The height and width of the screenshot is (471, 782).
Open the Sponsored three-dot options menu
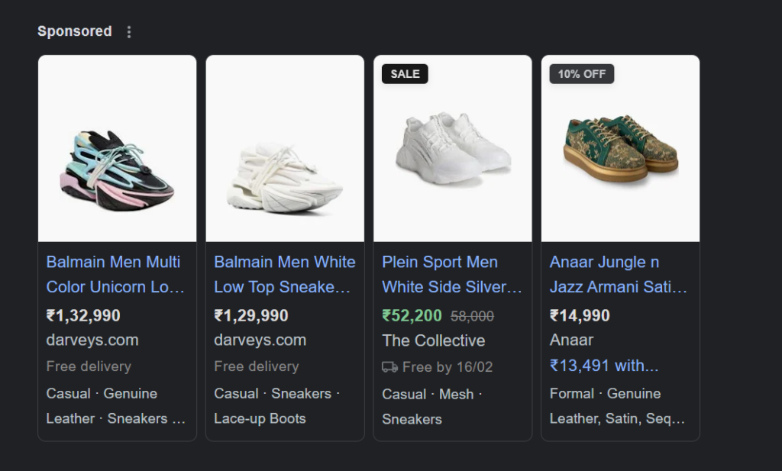coord(129,32)
